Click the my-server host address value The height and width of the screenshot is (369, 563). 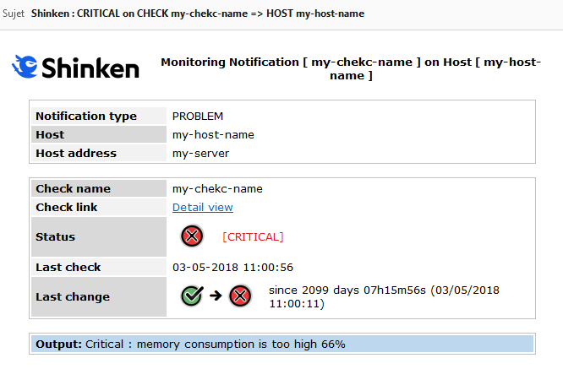[x=200, y=153]
